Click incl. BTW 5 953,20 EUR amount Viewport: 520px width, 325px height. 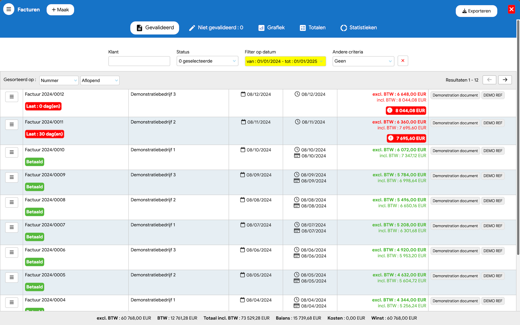402,256
